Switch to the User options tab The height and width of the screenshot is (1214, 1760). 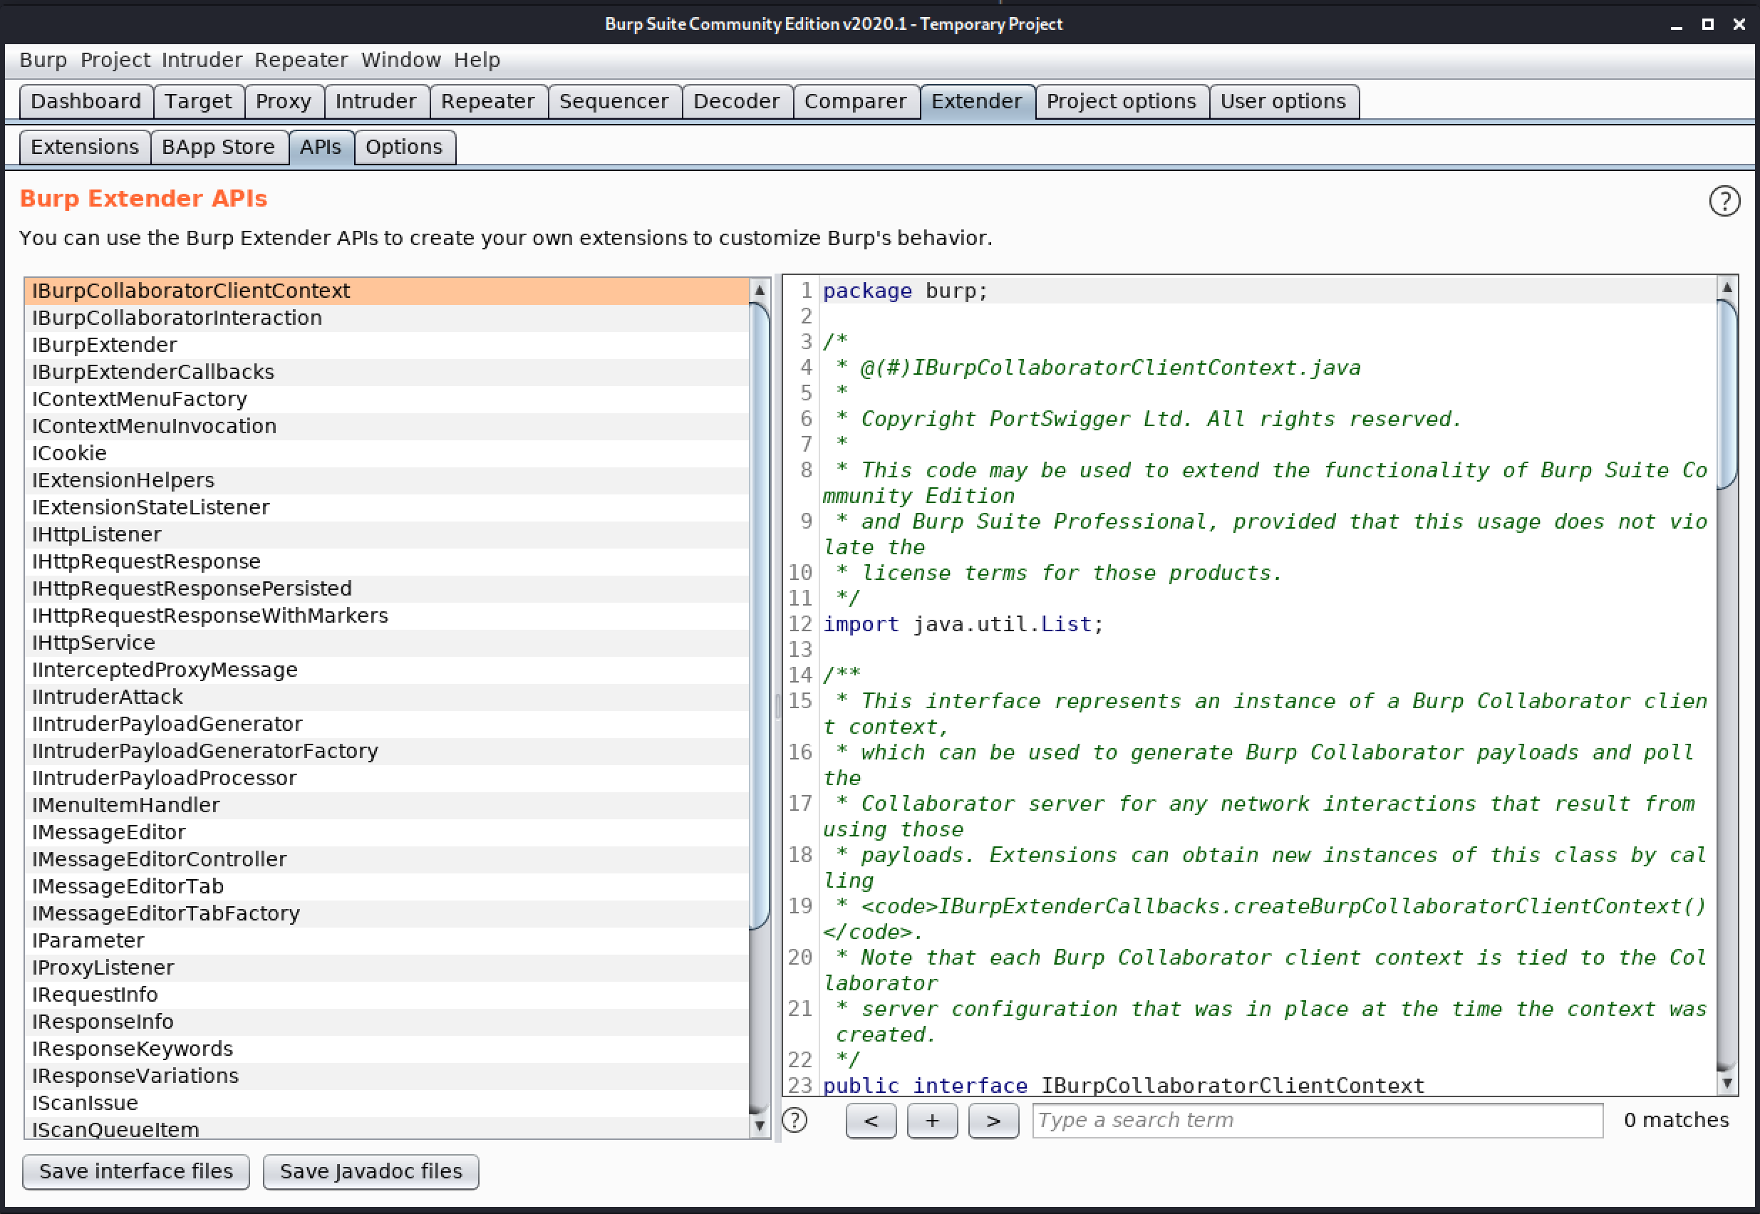1283,101
